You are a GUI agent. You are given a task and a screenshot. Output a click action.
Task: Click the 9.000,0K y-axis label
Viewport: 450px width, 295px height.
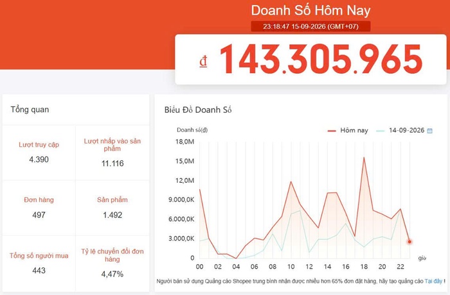[181, 199]
